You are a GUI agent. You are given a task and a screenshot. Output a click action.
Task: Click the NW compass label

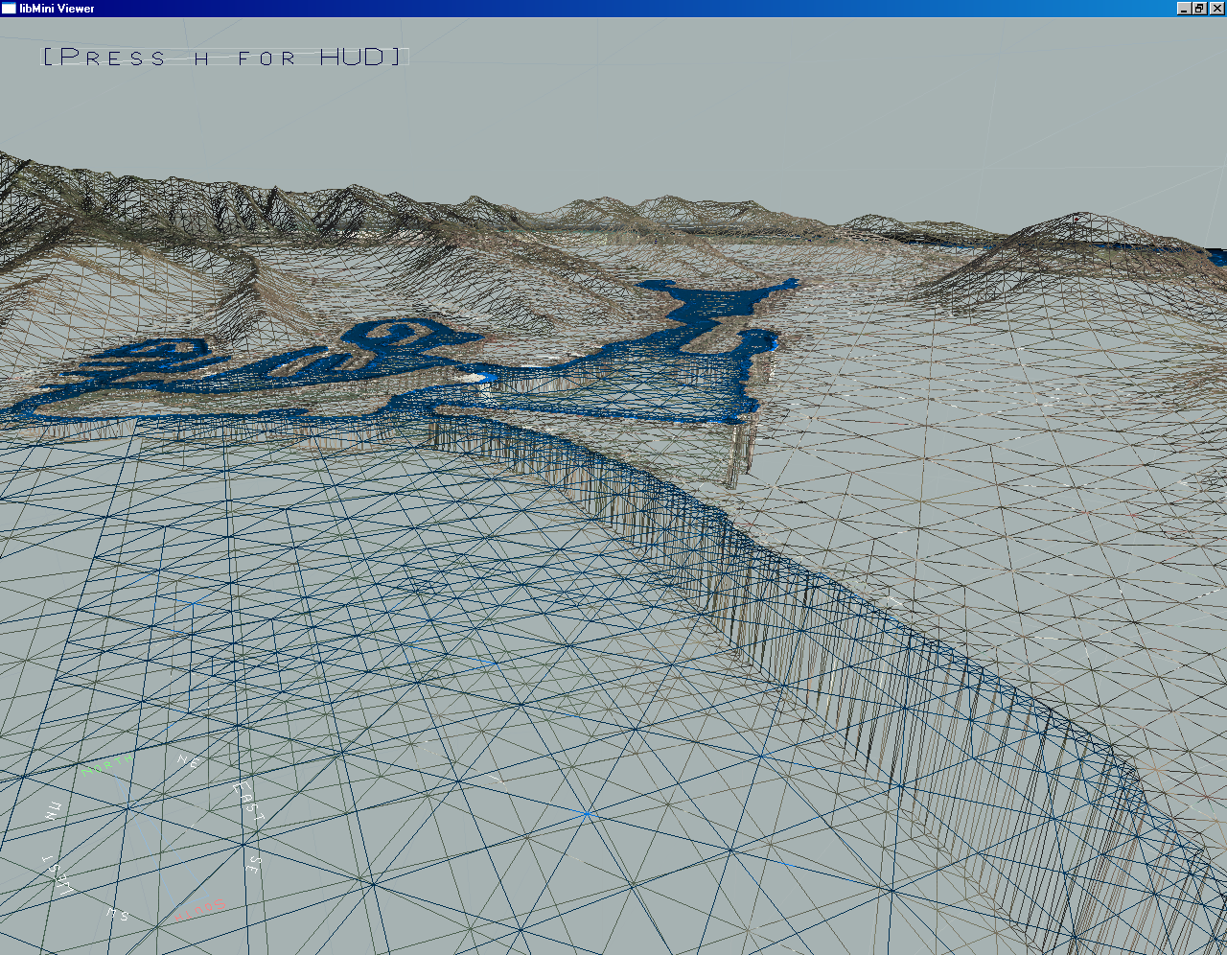(x=55, y=810)
